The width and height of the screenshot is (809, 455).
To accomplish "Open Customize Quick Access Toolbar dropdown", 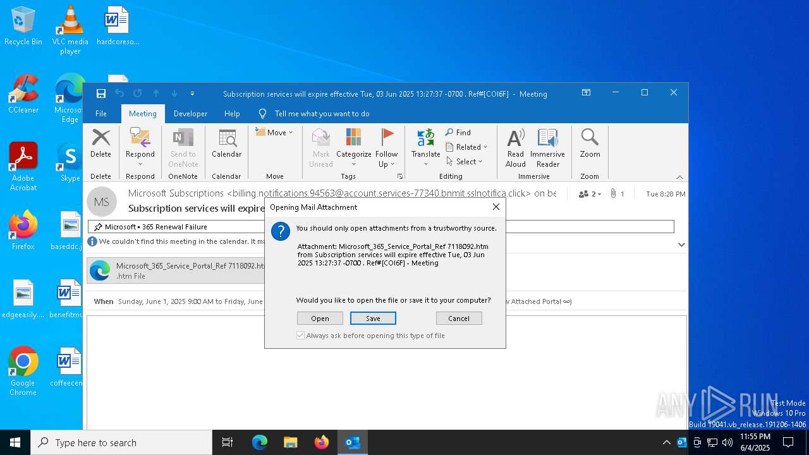I will pyautogui.click(x=192, y=94).
